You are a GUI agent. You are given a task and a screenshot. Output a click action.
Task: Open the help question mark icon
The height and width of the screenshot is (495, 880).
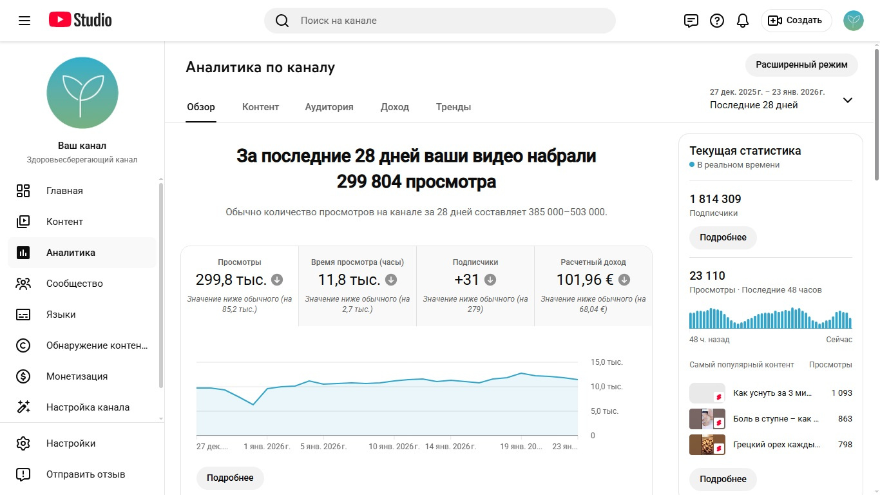(717, 21)
